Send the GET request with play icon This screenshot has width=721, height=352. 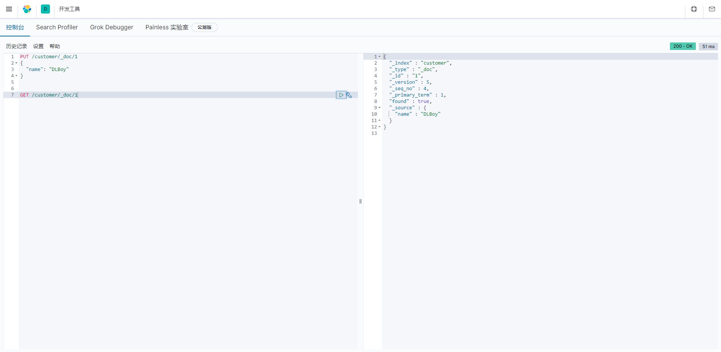click(341, 95)
